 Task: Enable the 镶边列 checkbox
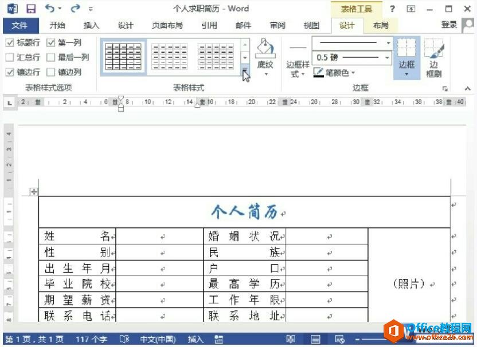51,72
